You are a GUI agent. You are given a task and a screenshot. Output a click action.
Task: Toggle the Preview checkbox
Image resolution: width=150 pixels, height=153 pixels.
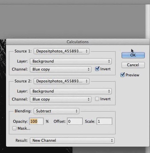pyautogui.click(x=122, y=75)
